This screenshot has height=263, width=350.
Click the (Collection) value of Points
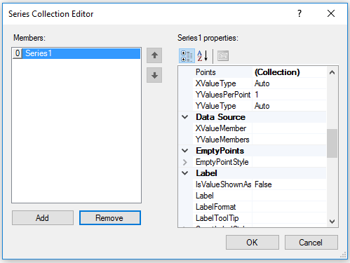tap(277, 72)
